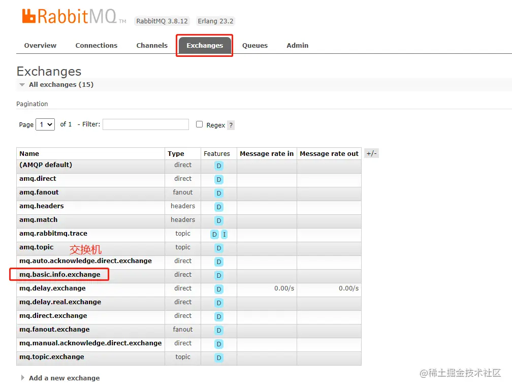Click durable D badge for amq.match
This screenshot has width=512, height=389.
click(219, 220)
